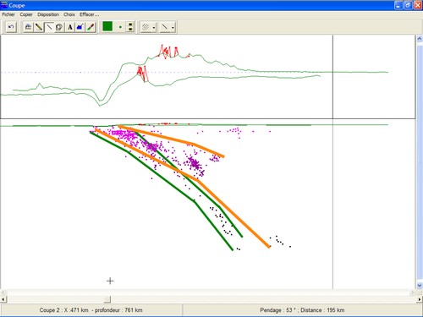Select the red-green color picker pen
The image size is (423, 317).
coord(91,27)
